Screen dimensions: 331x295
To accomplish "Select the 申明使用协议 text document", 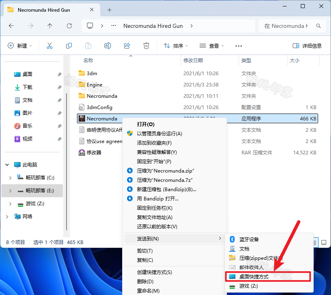I will point(100,130).
